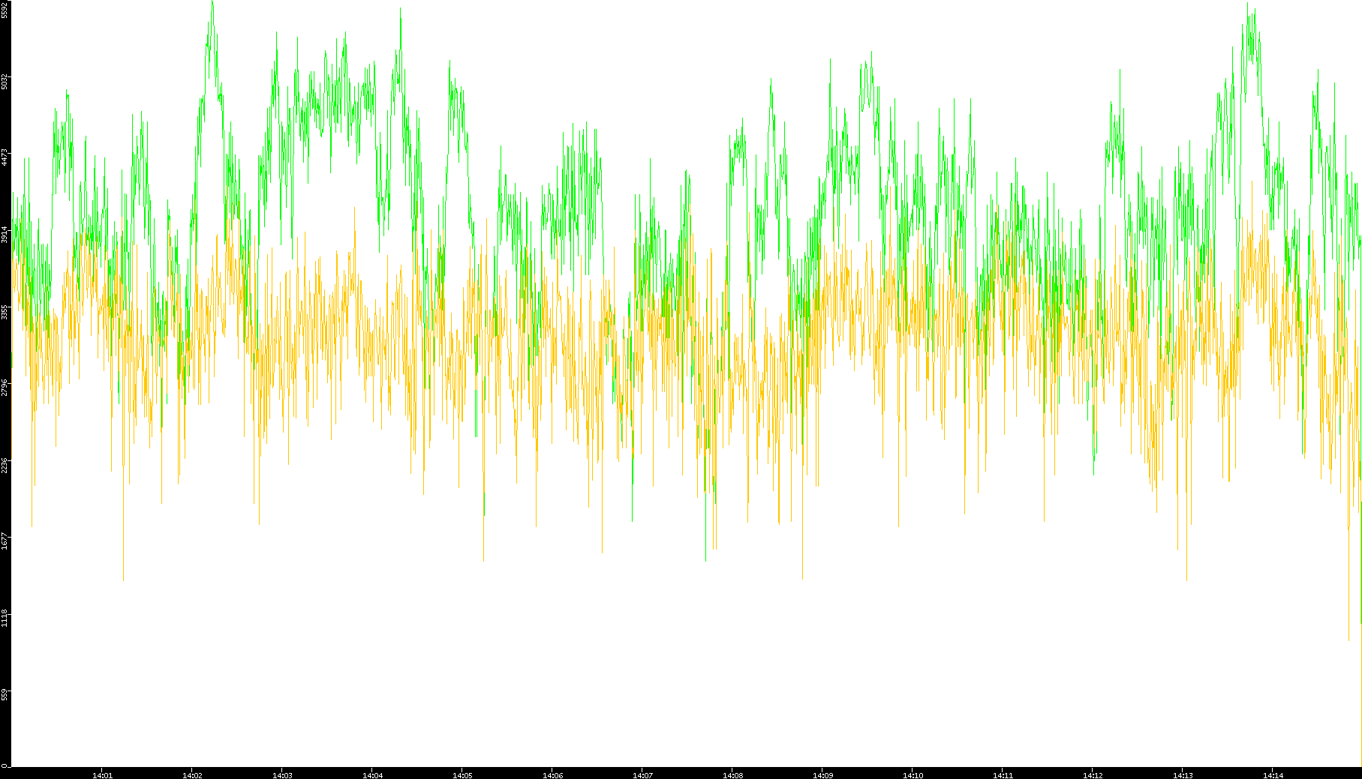Select the 14:10 time marker
The height and width of the screenshot is (779, 1362).
(x=913, y=775)
